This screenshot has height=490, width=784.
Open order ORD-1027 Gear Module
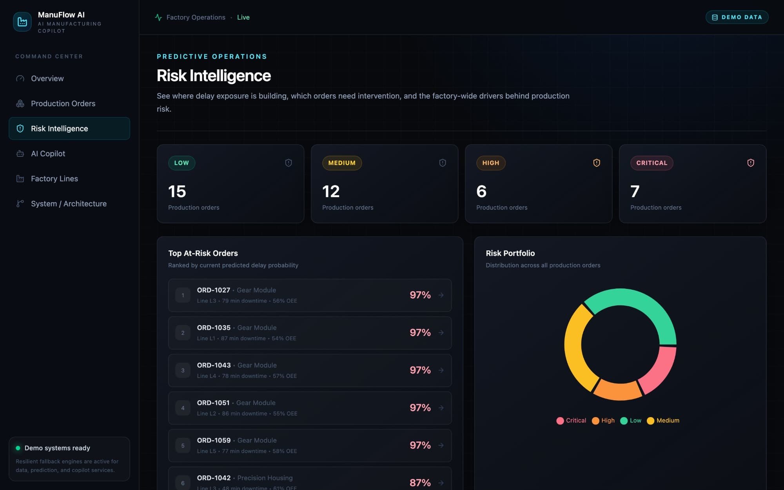click(310, 295)
